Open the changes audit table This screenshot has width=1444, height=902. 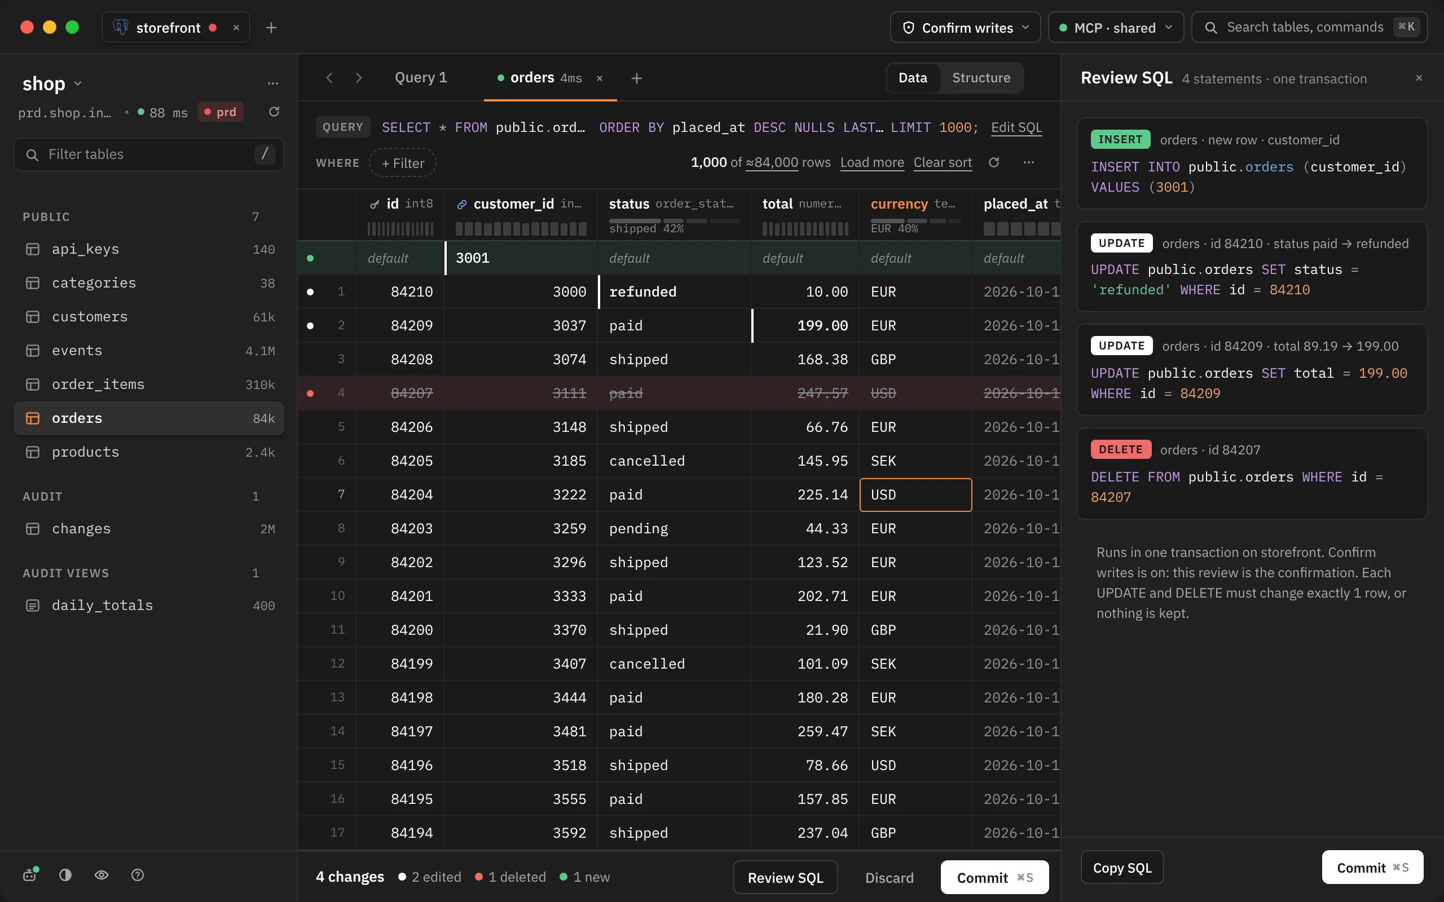pos(148,529)
